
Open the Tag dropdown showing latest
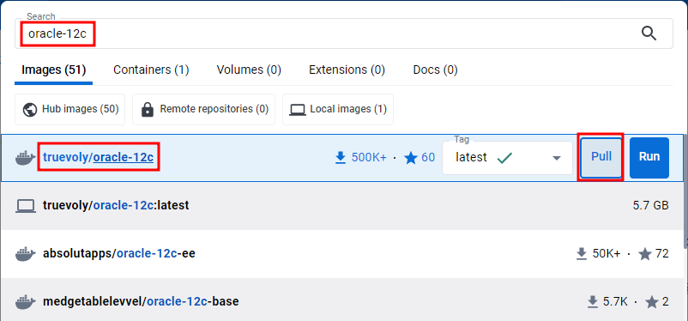point(507,158)
